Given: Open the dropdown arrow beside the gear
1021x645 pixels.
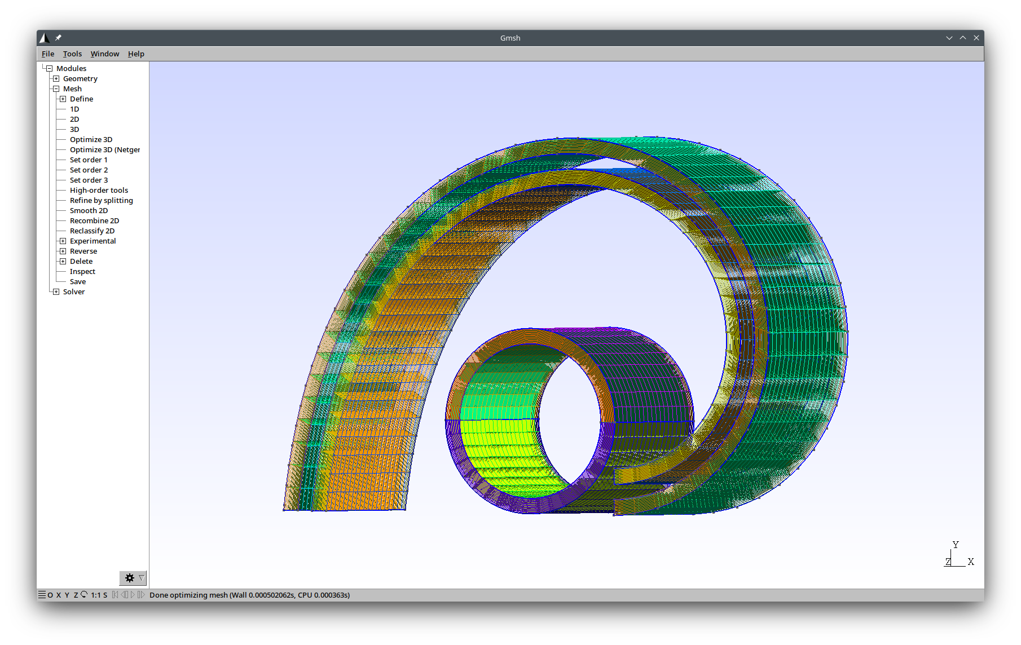Looking at the screenshot, I should click(x=142, y=578).
